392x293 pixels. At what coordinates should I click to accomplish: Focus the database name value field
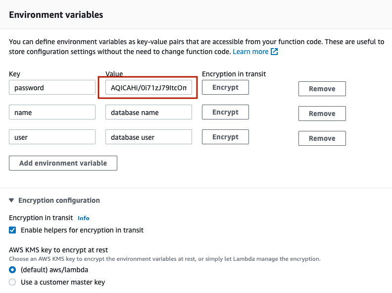pyautogui.click(x=148, y=112)
